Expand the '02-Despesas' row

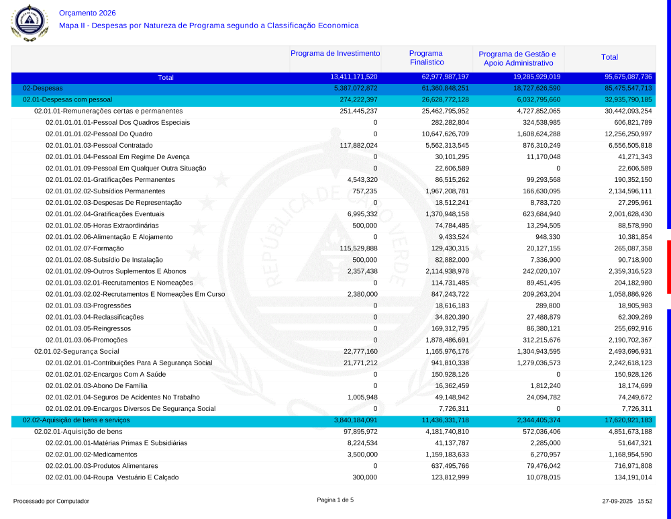(x=43, y=88)
